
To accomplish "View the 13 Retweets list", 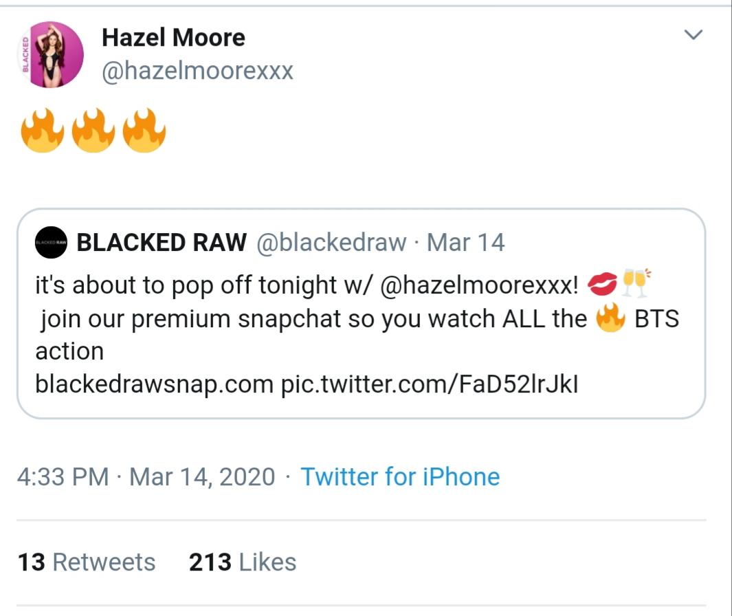I will click(87, 562).
